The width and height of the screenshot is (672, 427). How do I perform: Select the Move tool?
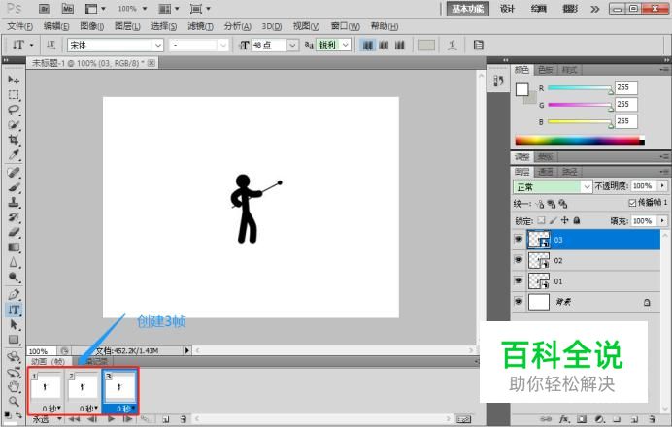point(14,80)
